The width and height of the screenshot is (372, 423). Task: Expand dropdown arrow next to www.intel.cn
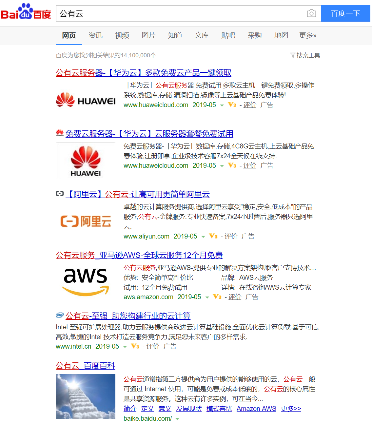pos(125,347)
